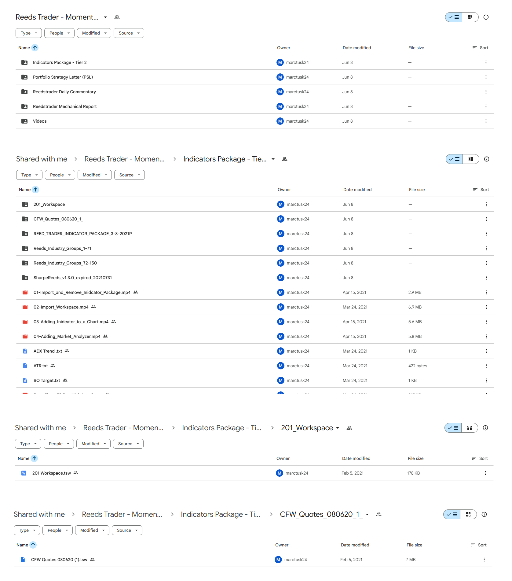Viewport: 512px width, 581px height.
Task: View details info icon in CFW_Quotes section
Action: [484, 514]
